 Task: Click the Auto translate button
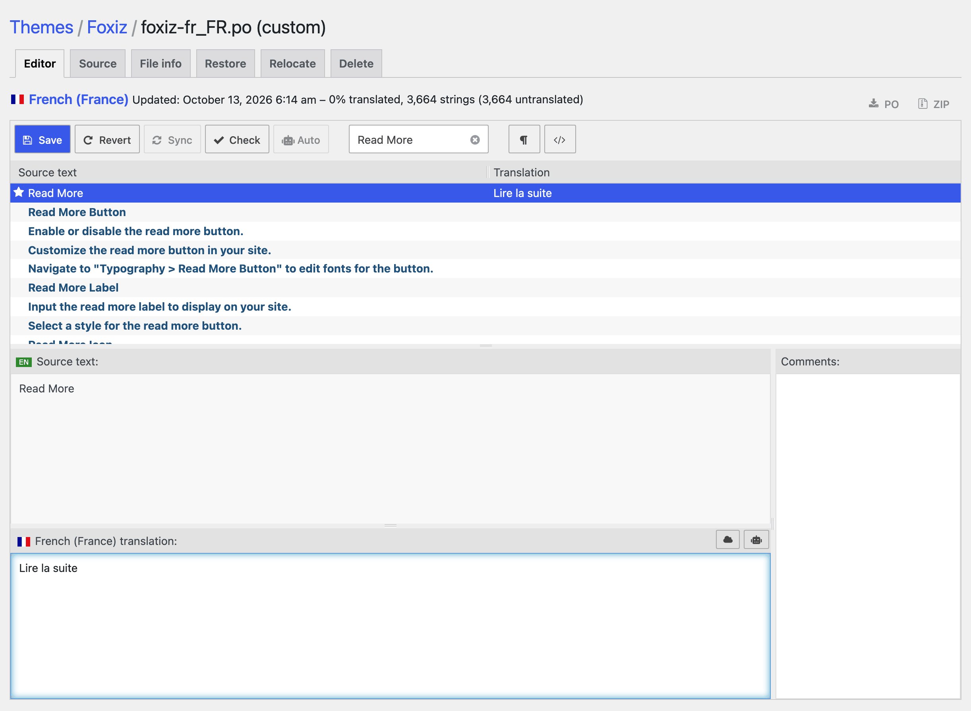pos(301,139)
